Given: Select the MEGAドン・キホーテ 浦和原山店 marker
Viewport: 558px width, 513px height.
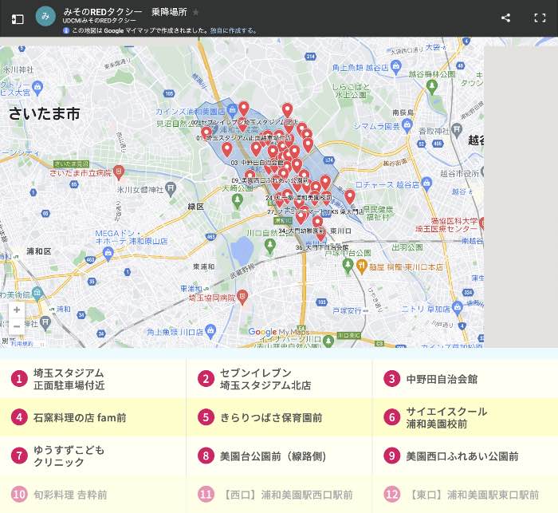Looking at the screenshot, I should coord(108,253).
